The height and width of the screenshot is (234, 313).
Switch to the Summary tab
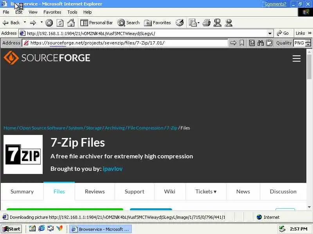coord(22,191)
